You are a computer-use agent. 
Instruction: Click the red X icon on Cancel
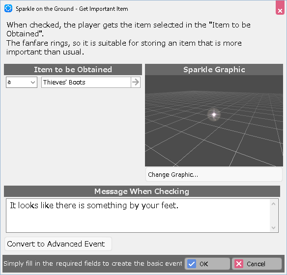tap(239, 264)
